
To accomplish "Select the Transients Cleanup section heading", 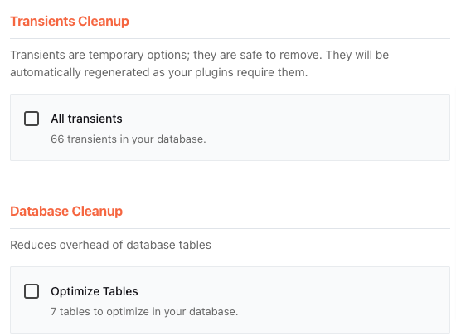I will [70, 22].
